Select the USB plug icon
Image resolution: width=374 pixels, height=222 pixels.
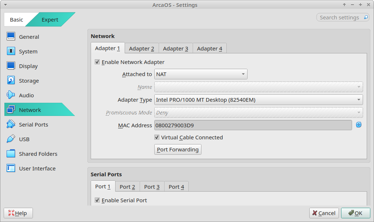click(x=11, y=139)
